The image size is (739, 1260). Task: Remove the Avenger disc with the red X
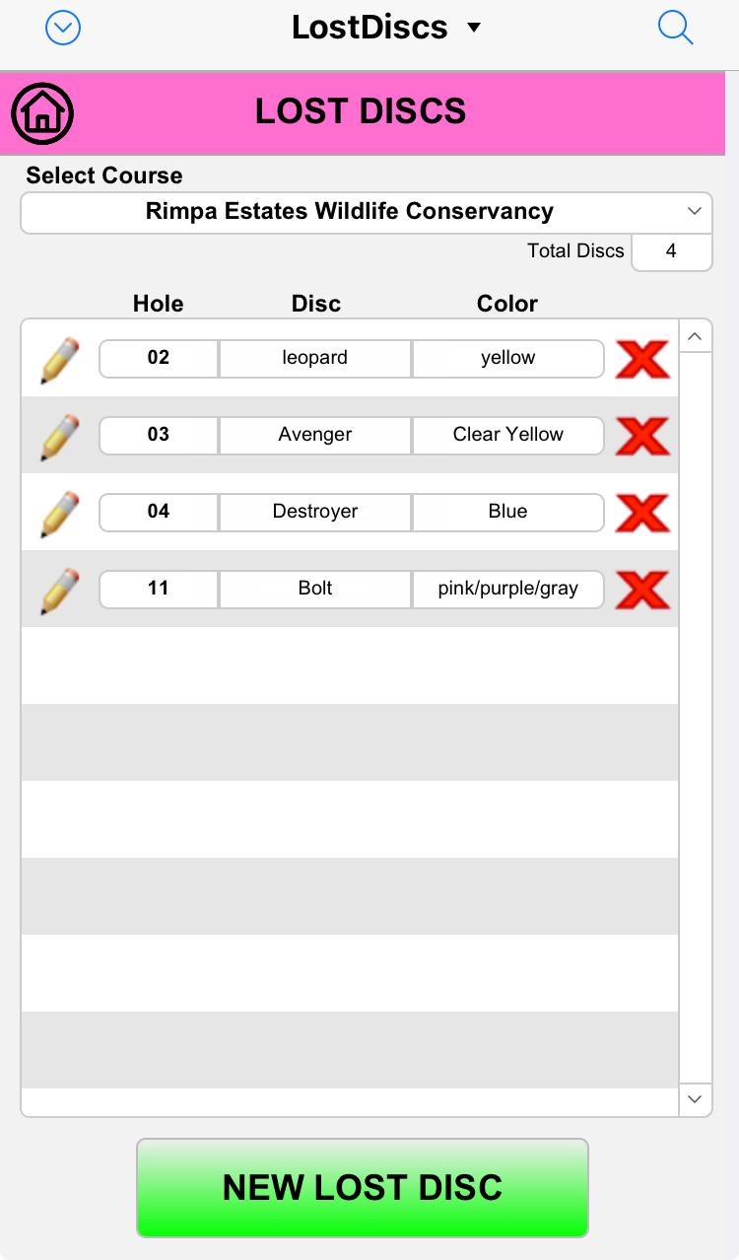642,436
